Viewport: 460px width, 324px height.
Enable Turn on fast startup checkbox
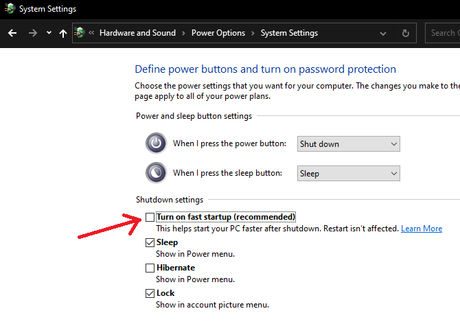point(150,217)
